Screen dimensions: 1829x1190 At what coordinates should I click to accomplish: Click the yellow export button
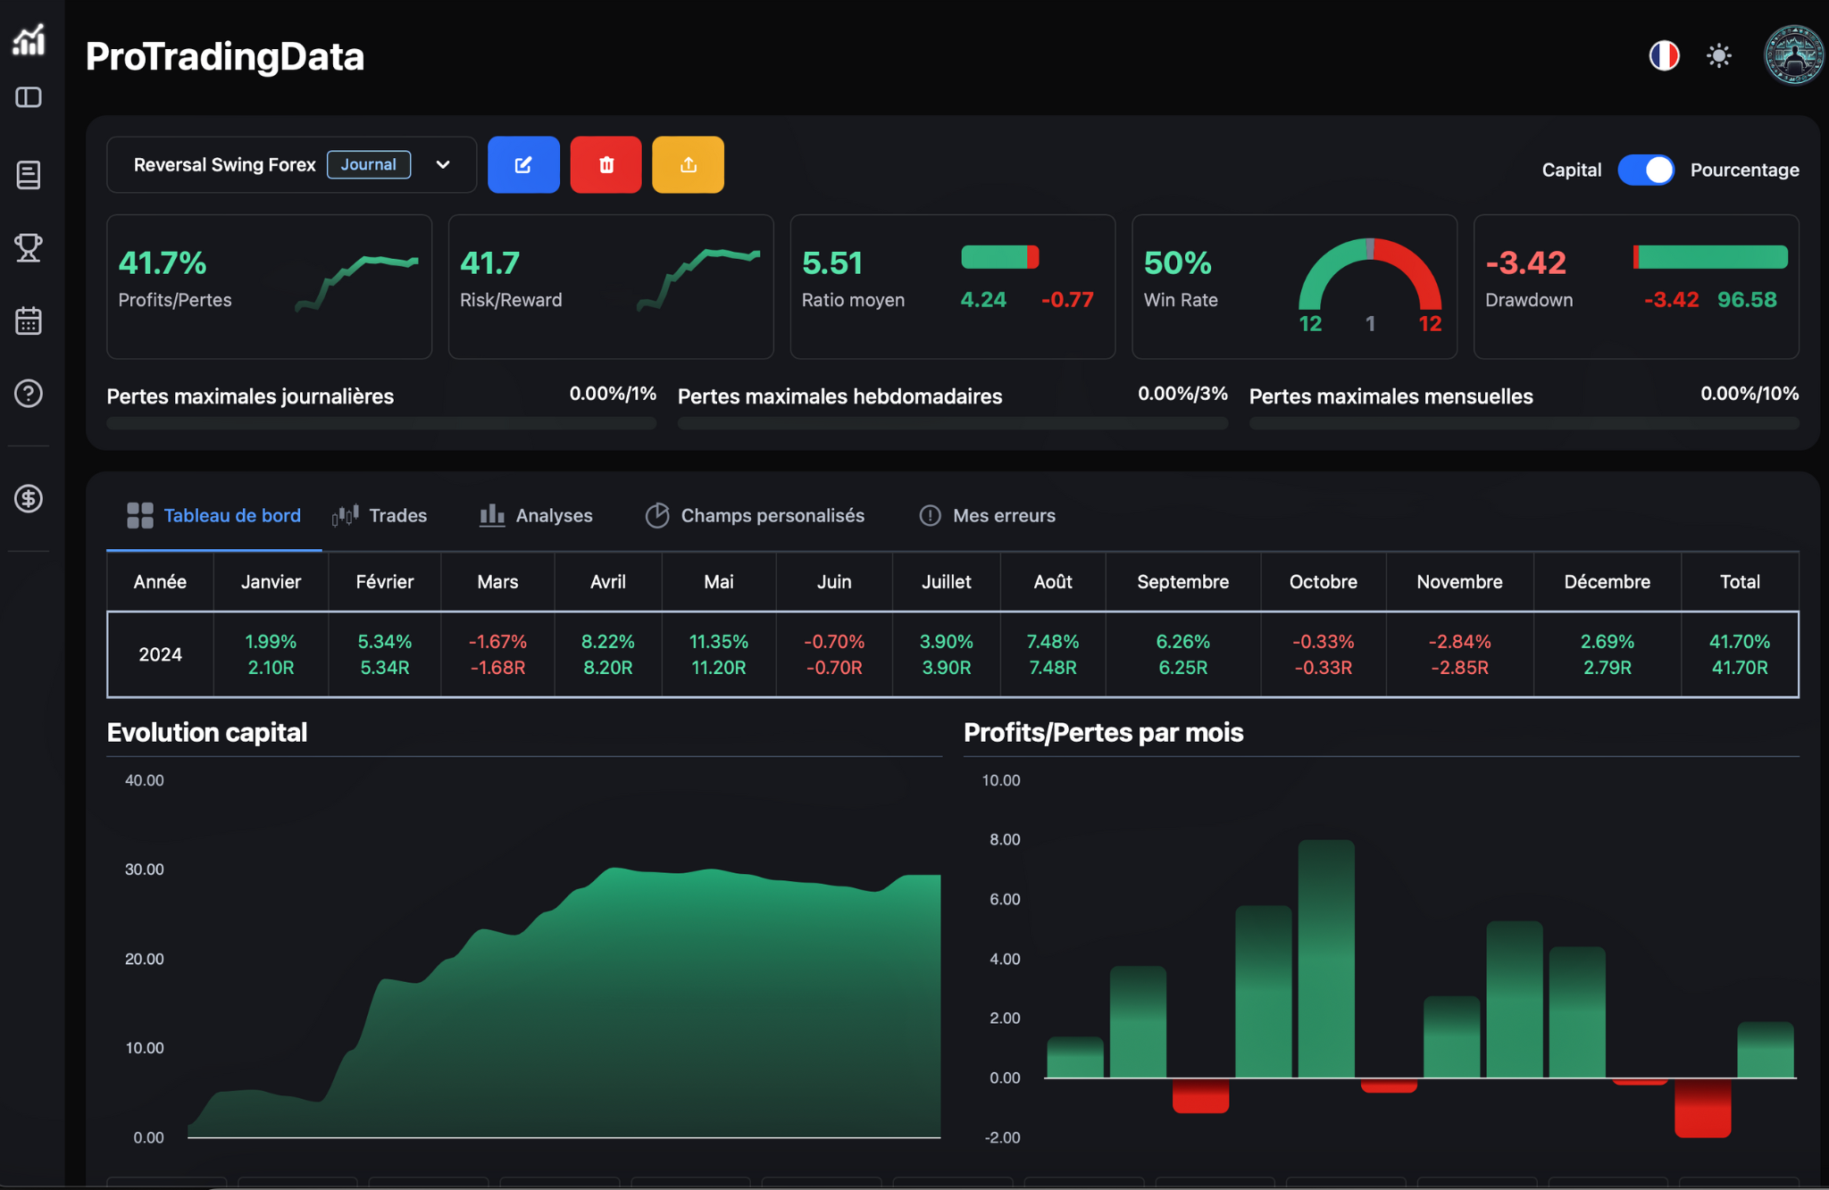(688, 164)
